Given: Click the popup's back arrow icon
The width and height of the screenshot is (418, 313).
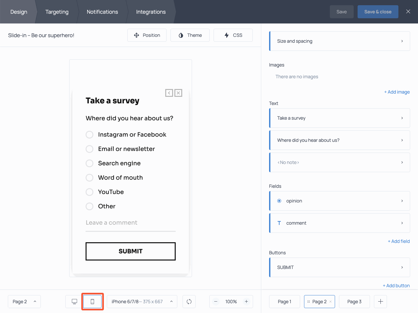Looking at the screenshot, I should pyautogui.click(x=169, y=93).
